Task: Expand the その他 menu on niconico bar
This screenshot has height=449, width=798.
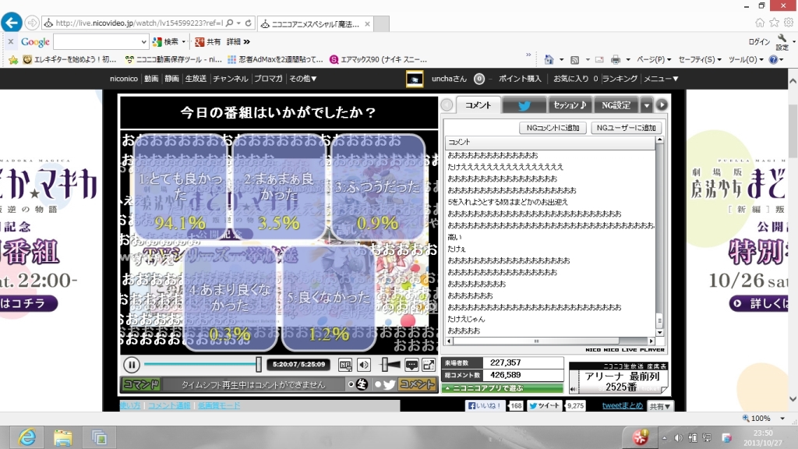Action: pyautogui.click(x=303, y=79)
